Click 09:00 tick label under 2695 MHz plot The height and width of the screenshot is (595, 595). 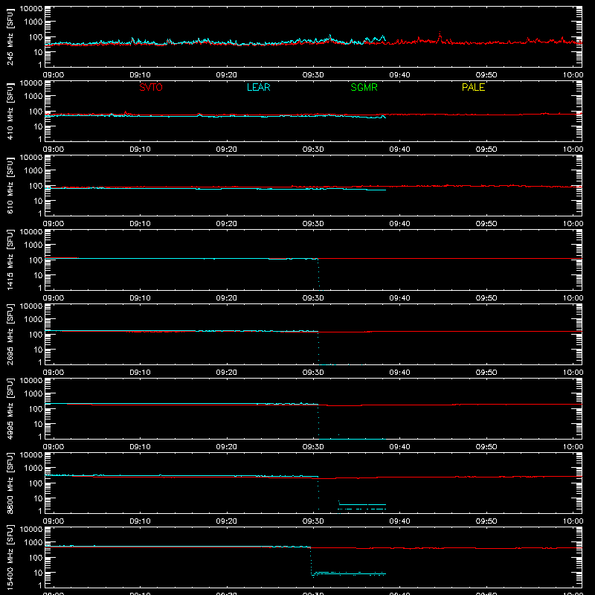pos(53,373)
